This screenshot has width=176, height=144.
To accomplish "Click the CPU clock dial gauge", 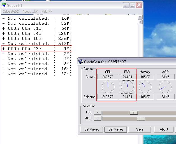I will pos(108,87).
